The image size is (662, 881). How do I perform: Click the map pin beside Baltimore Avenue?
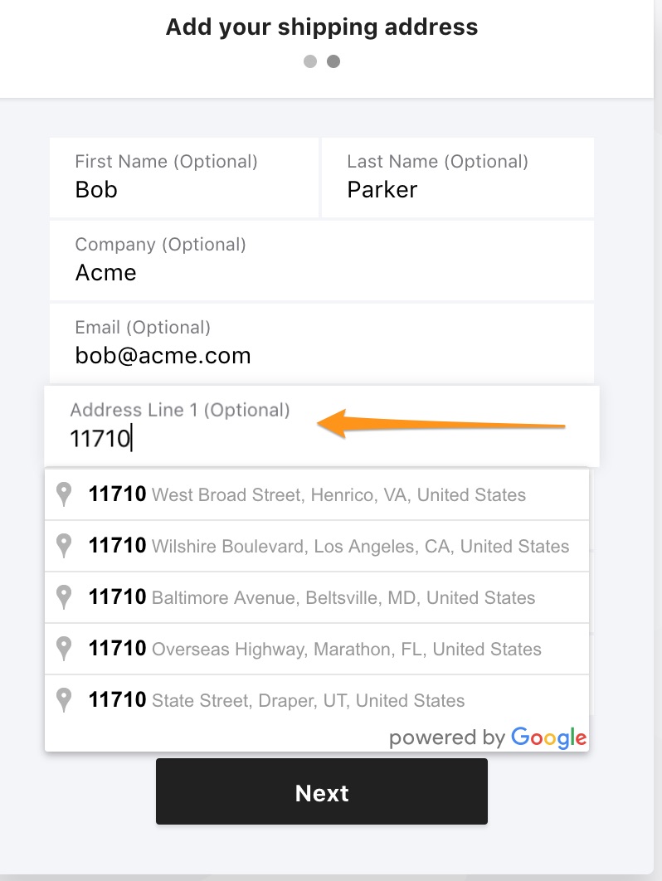(64, 597)
